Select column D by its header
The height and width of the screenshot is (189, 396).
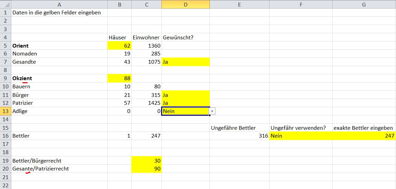coord(185,4)
